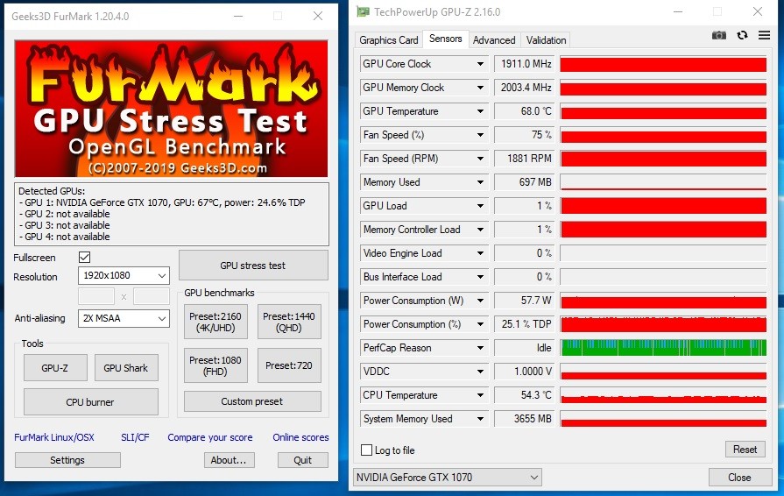Run Preset:1080 (FHD) benchmark
784x496 pixels.
215,365
